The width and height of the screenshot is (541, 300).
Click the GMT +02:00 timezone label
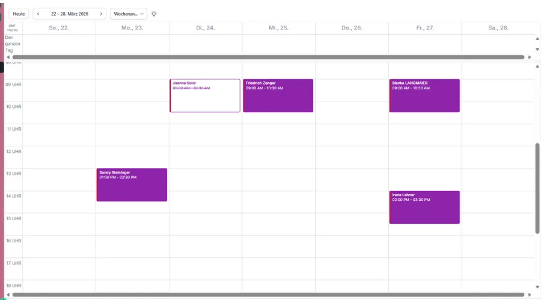tap(12, 28)
